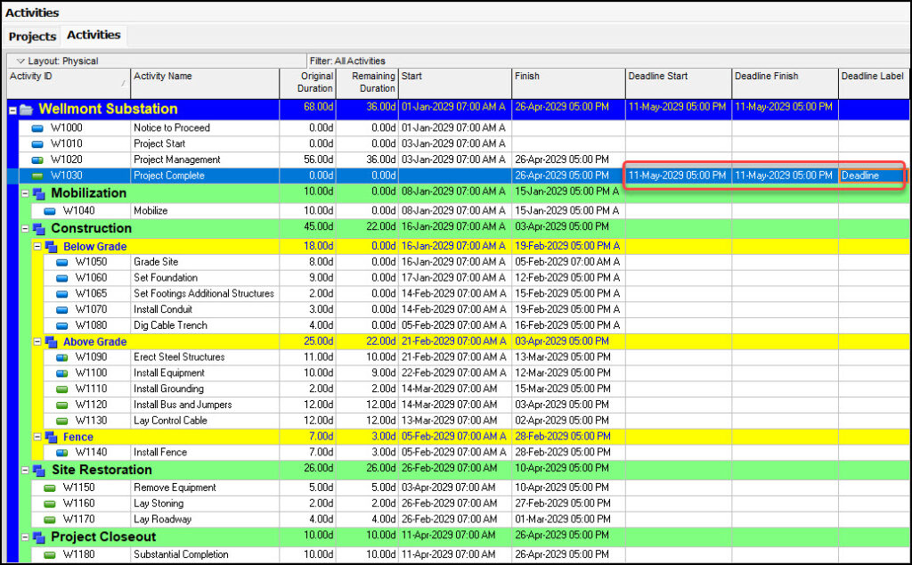Click the W1180 activity status icon
Image resolution: width=912 pixels, height=565 pixels.
tap(50, 554)
